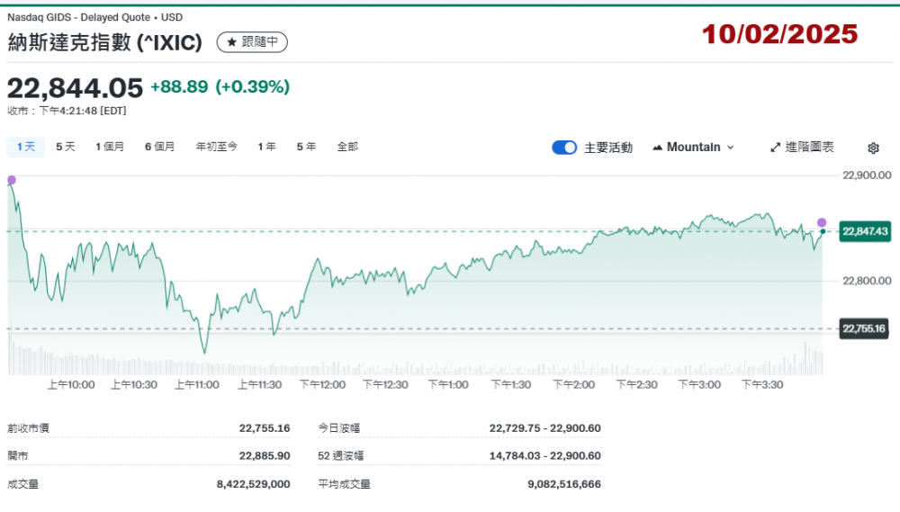
Task: Show 全部 historical data range
Action: click(x=347, y=147)
